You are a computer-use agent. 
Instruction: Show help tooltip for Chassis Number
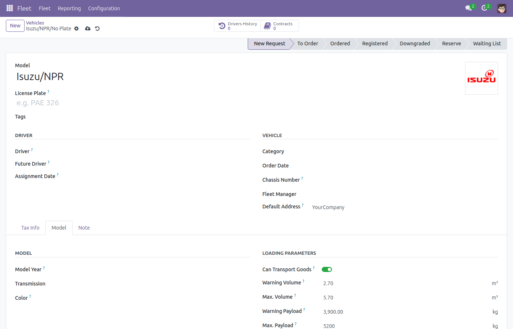point(302,178)
